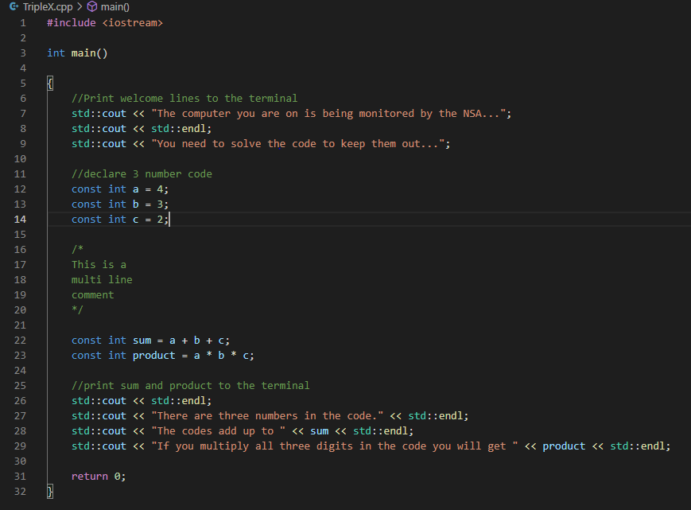Click the opening brace on line 5
691x510 pixels.
point(50,83)
